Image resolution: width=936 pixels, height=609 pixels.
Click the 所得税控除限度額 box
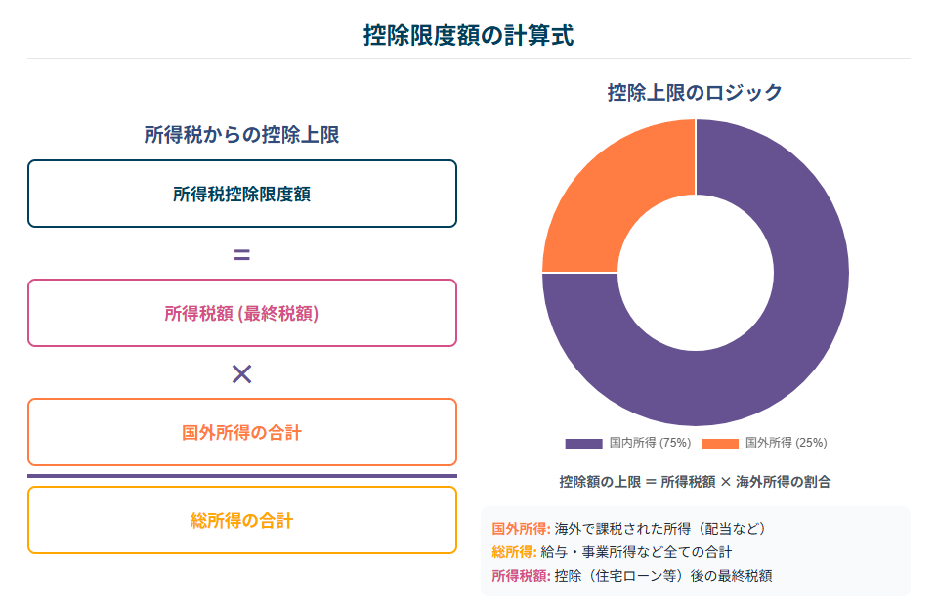click(241, 194)
